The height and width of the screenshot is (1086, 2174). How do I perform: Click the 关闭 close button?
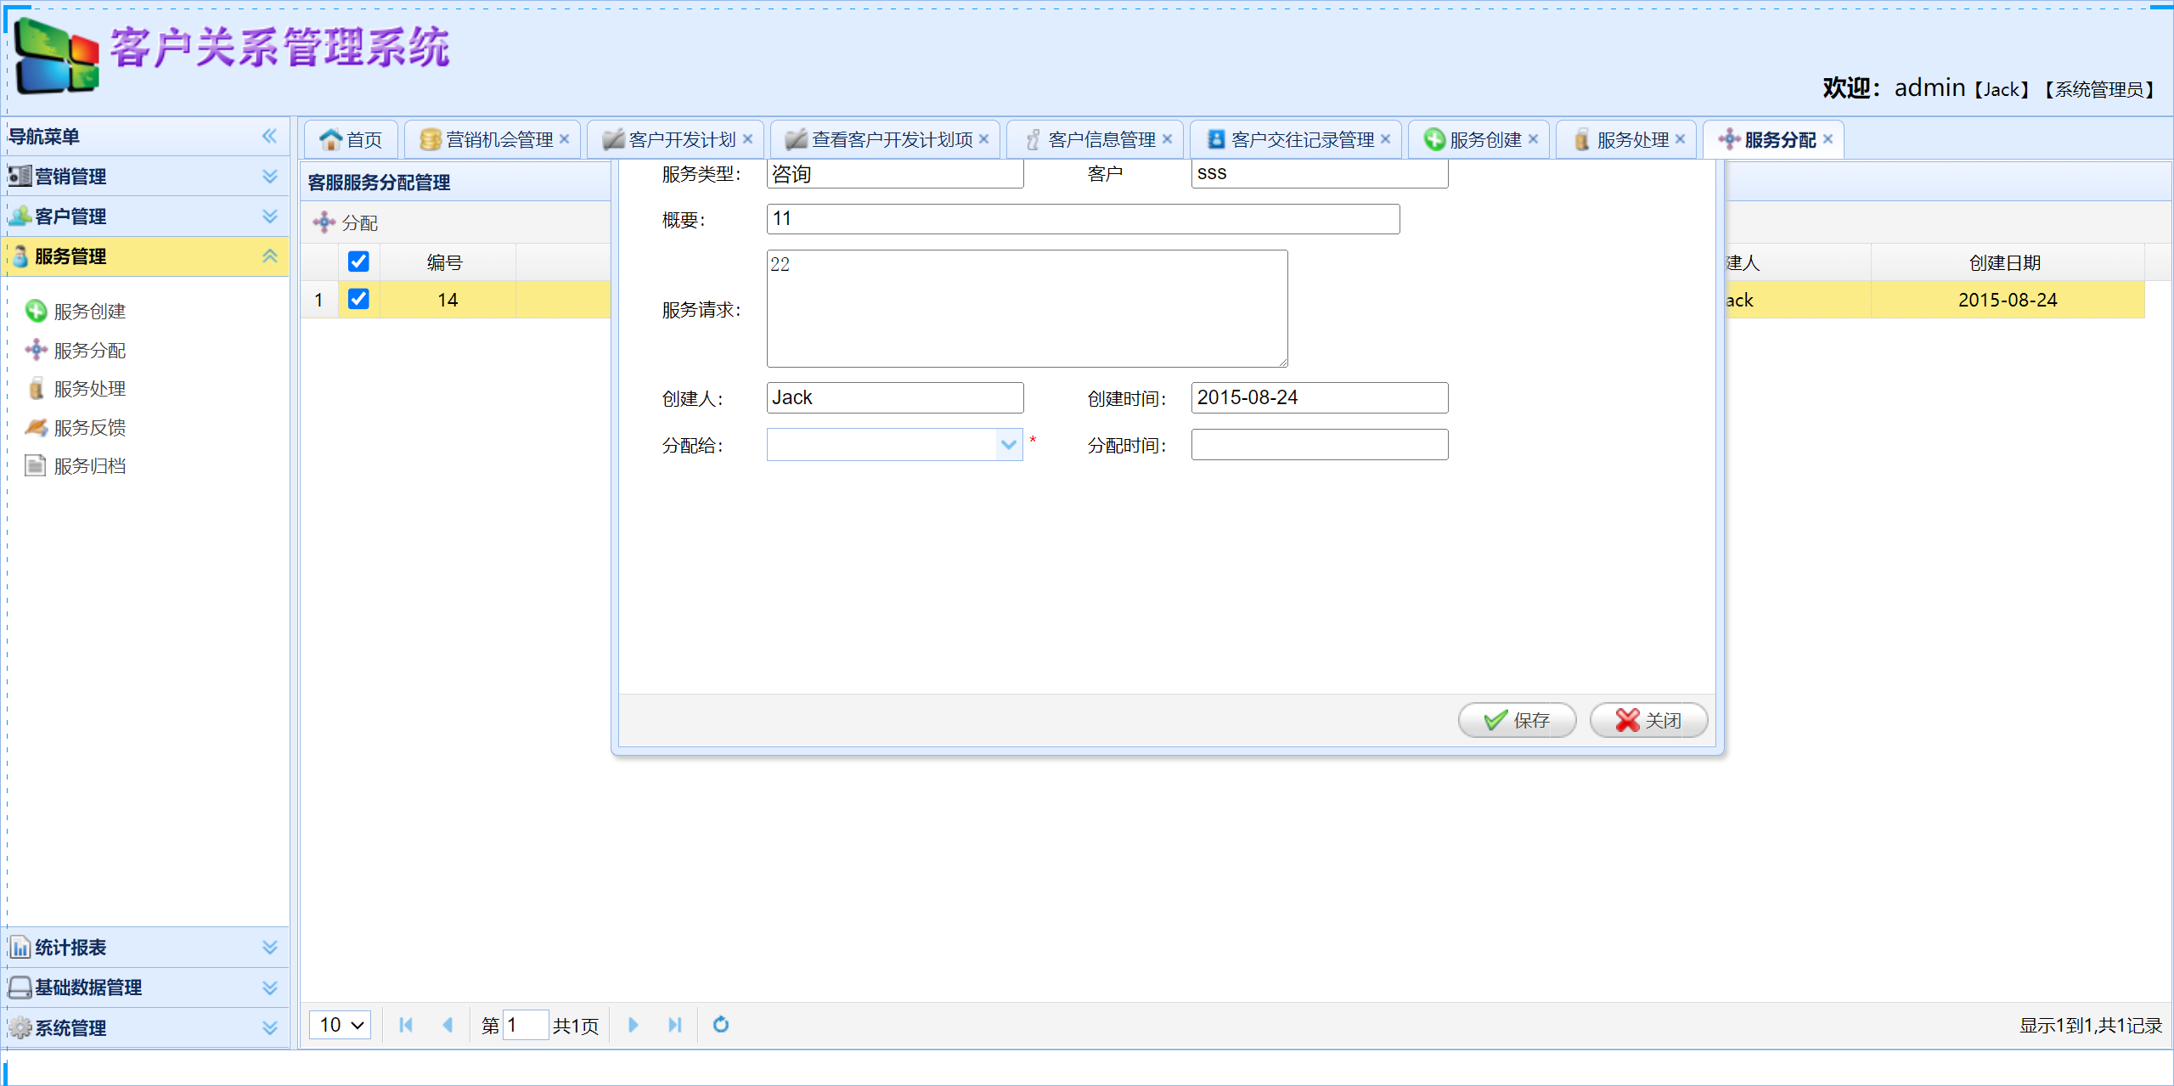pyautogui.click(x=1647, y=719)
